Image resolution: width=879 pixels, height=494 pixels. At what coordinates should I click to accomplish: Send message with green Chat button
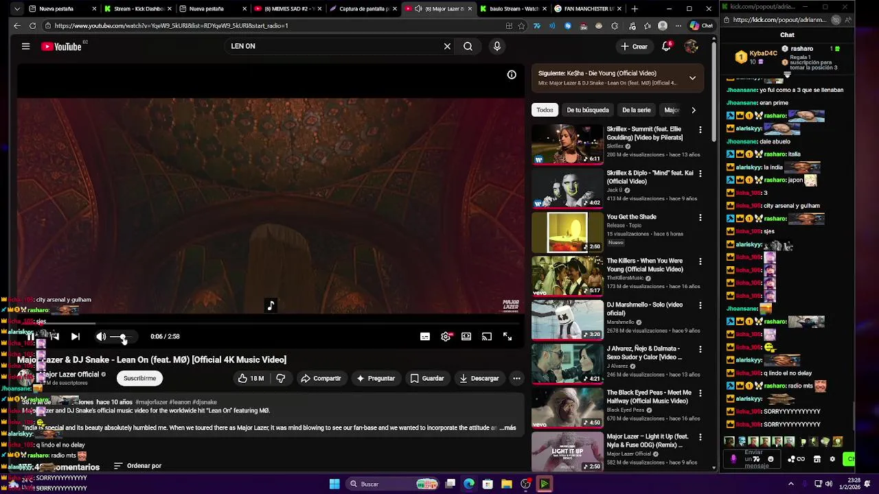(x=849, y=459)
